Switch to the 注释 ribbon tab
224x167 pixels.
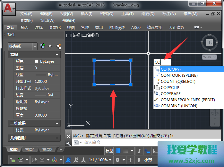[x=39, y=28]
